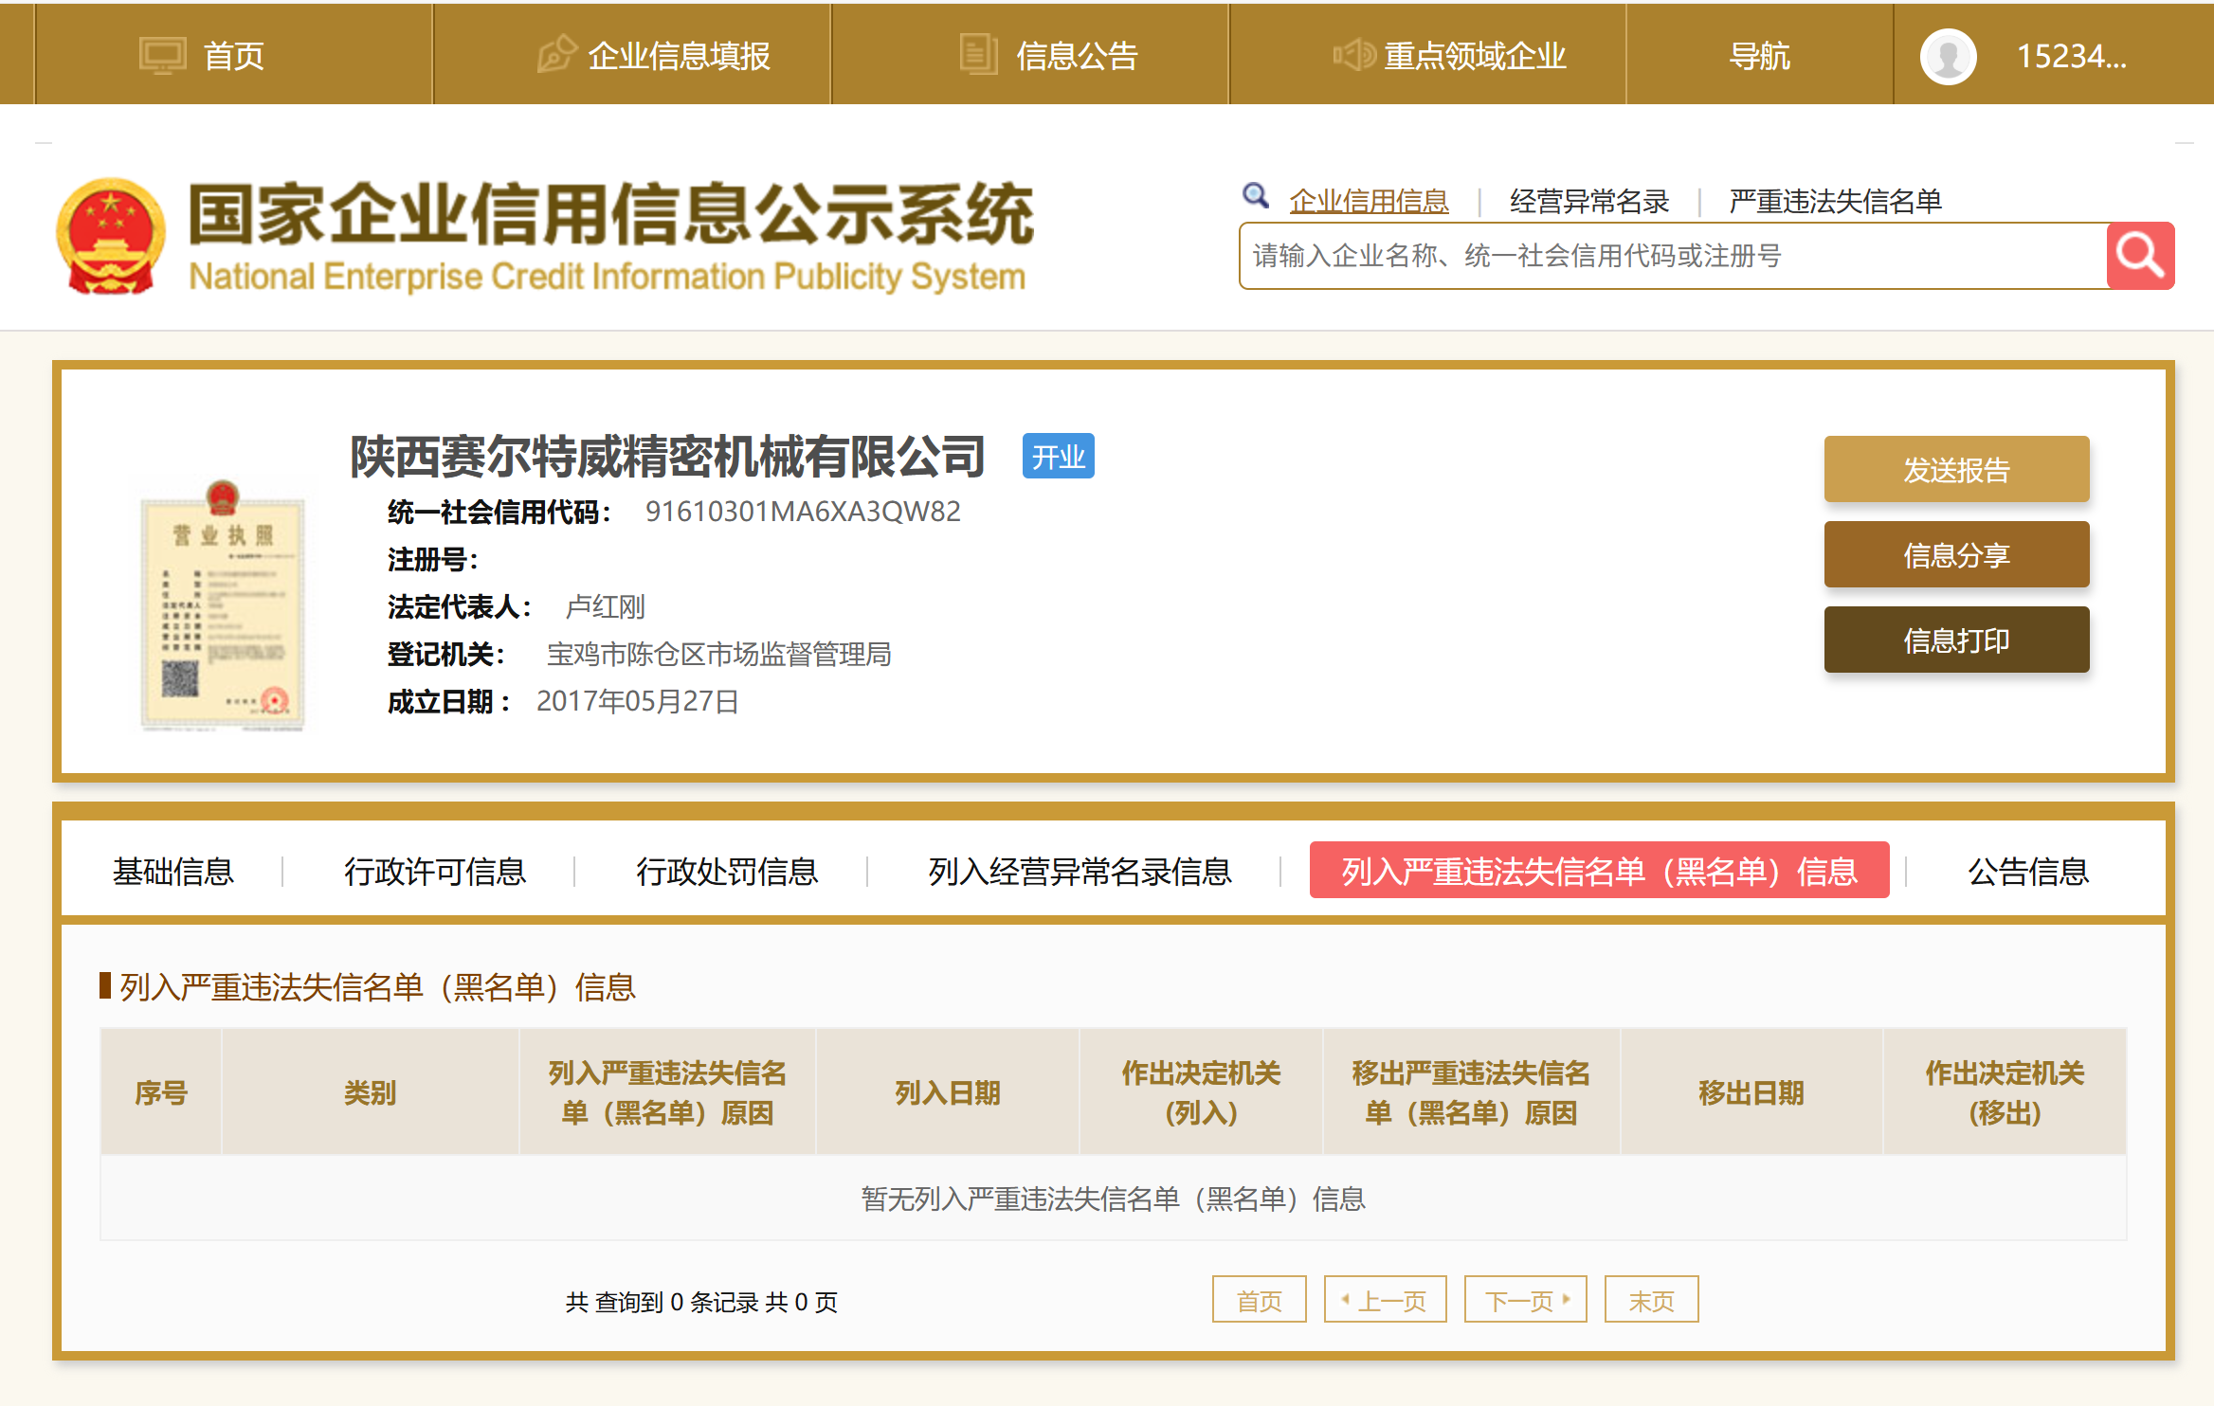The height and width of the screenshot is (1406, 2214).
Task: Select the 公告信息 tab
Action: [x=2027, y=872]
